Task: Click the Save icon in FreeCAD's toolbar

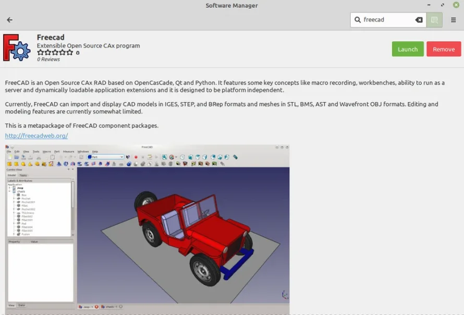Action: click(x=23, y=157)
